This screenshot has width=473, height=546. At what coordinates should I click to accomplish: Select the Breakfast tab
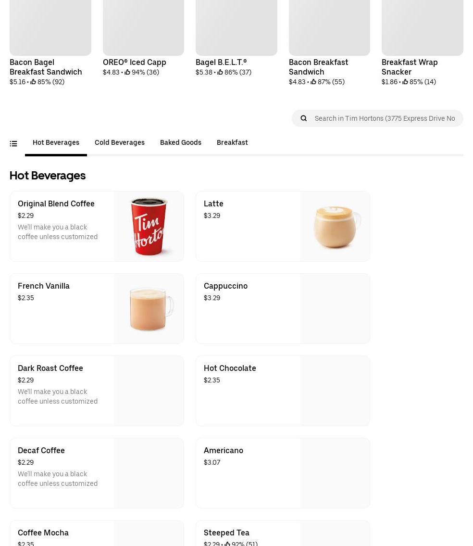click(232, 142)
